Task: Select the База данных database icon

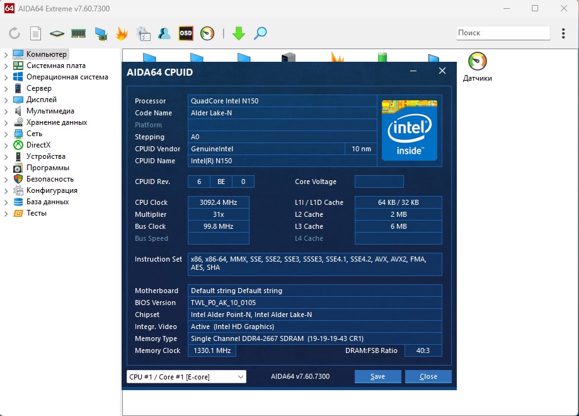Action: [18, 202]
